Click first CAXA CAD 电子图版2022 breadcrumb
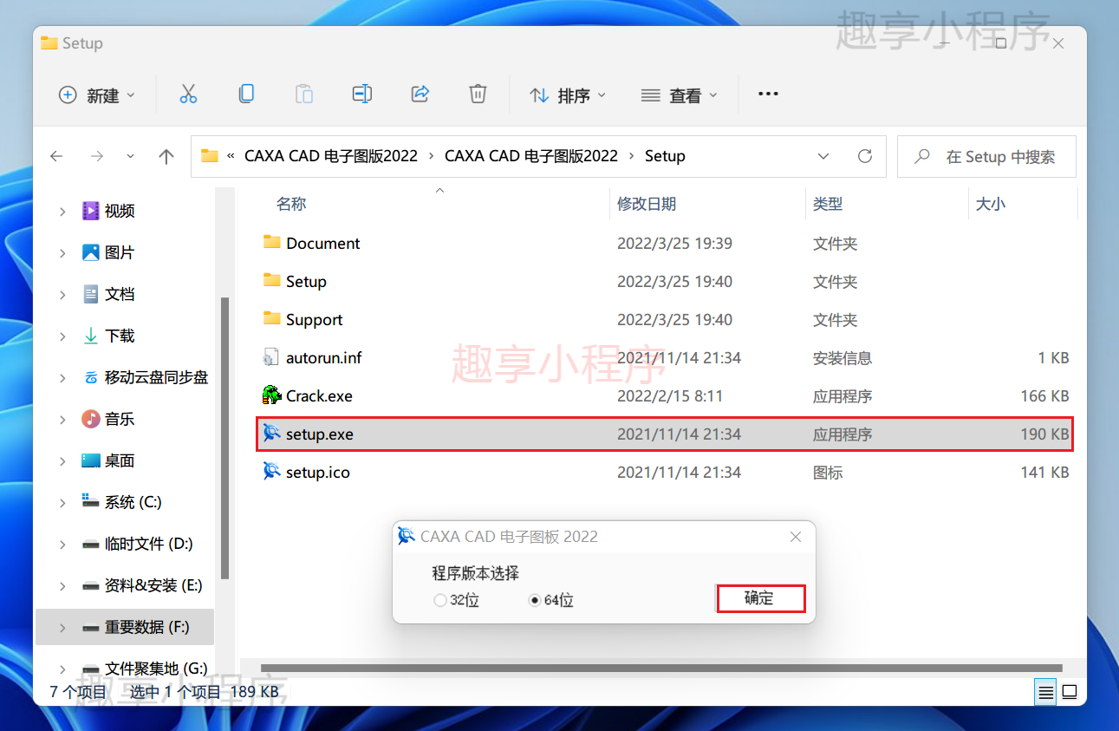 [x=331, y=156]
